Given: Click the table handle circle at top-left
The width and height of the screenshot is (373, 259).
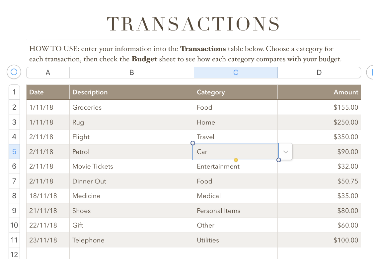Looking at the screenshot, I should (14, 72).
